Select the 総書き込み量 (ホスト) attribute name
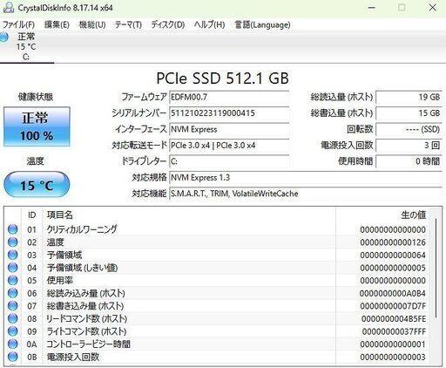Viewport: 446px width, 368px height. [x=85, y=306]
